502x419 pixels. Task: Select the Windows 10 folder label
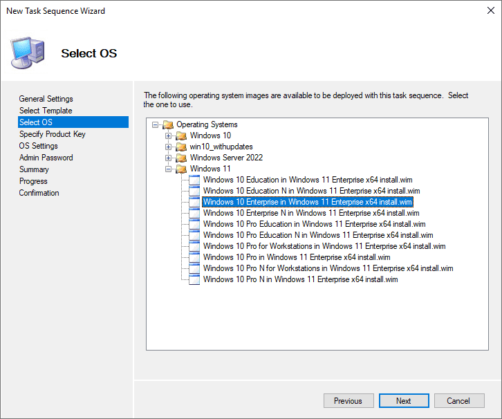(210, 136)
